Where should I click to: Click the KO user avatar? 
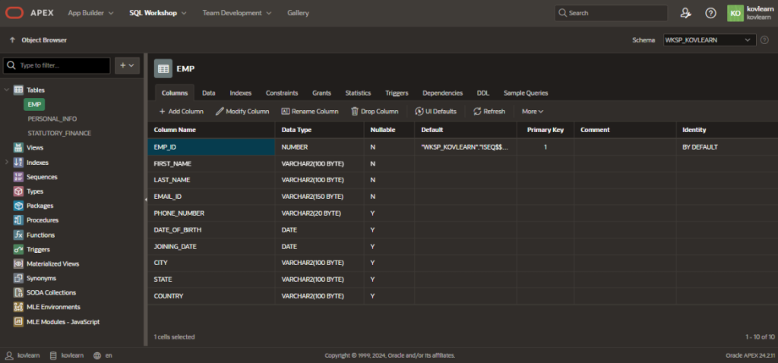coord(735,13)
